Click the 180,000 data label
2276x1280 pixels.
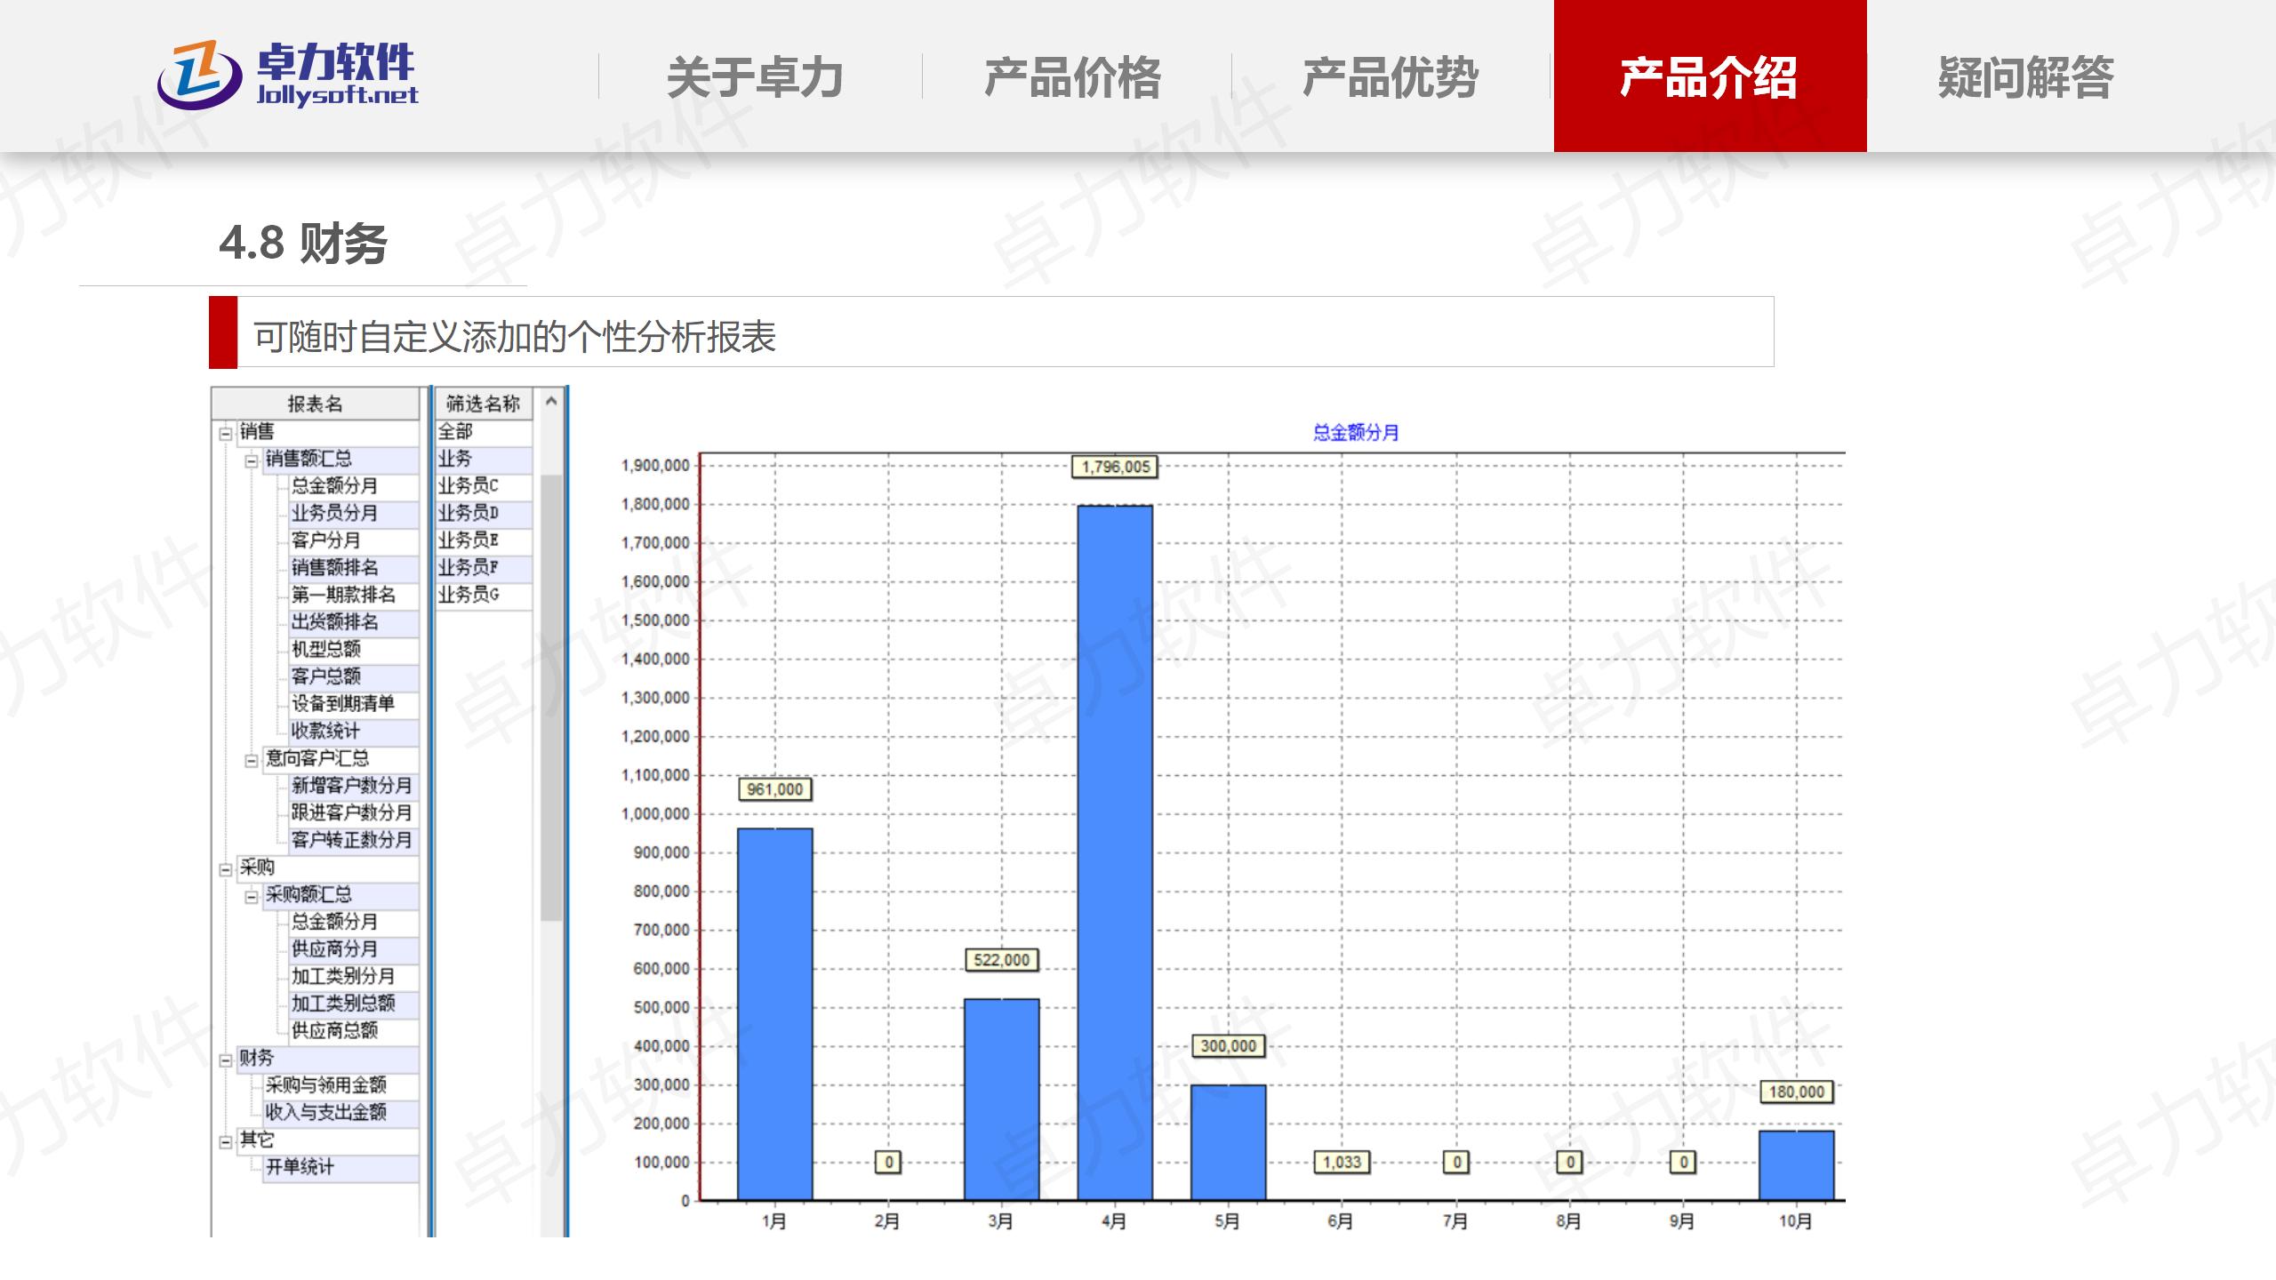(1796, 1092)
